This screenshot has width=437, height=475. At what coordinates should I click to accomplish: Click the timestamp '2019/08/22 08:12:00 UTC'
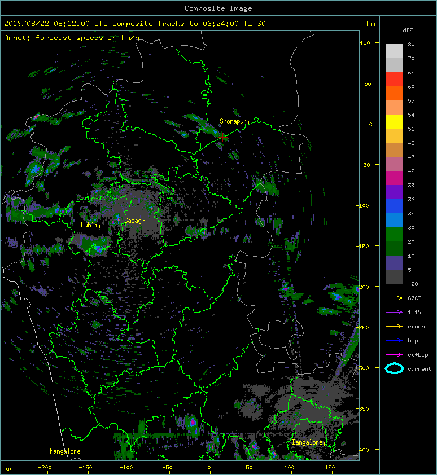click(56, 24)
